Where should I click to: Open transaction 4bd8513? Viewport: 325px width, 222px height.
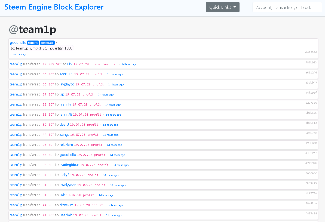pos(311,123)
